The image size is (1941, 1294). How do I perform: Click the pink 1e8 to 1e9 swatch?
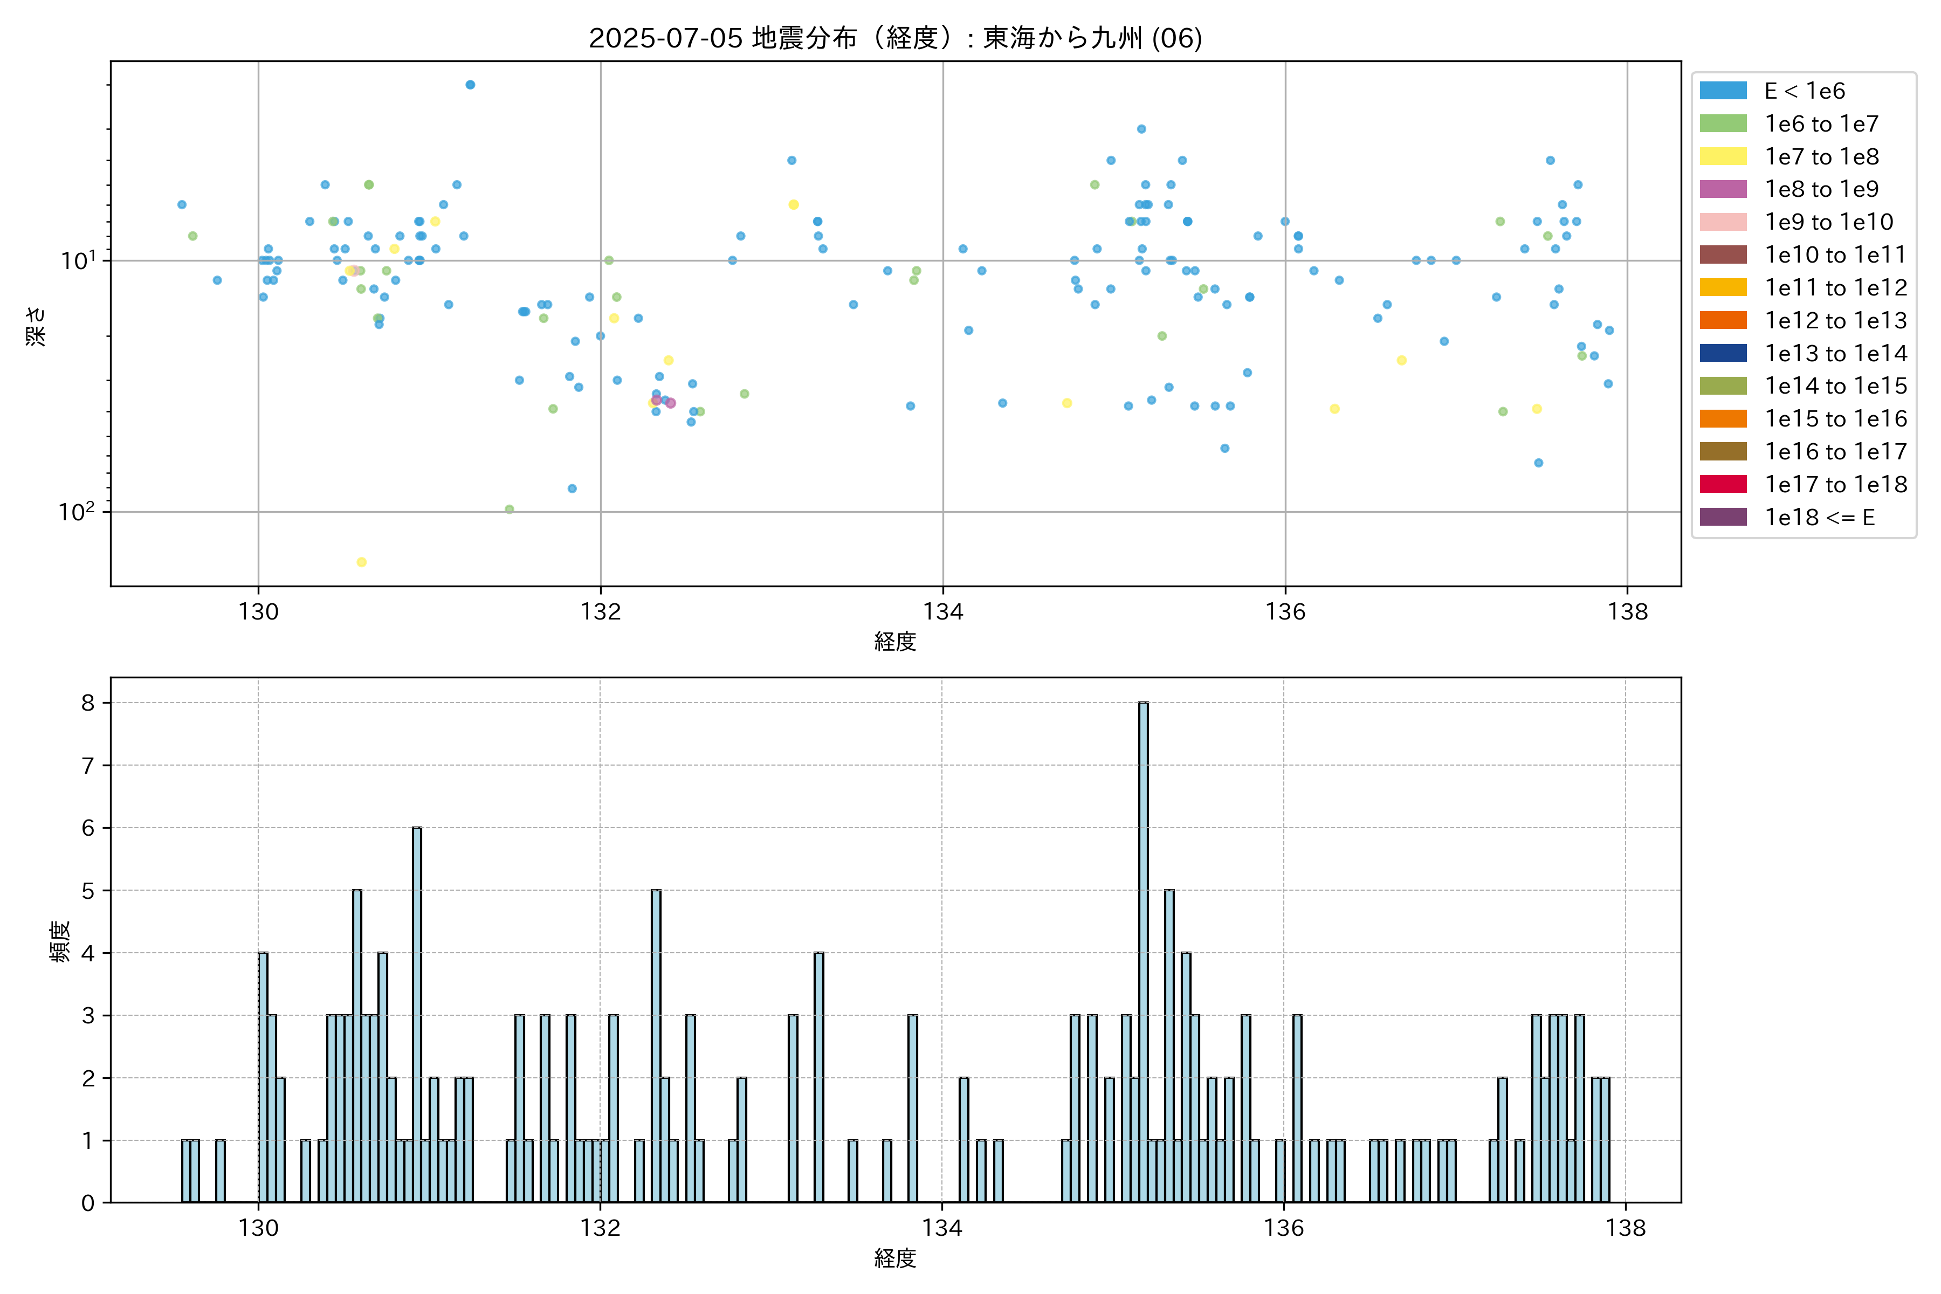[1722, 189]
